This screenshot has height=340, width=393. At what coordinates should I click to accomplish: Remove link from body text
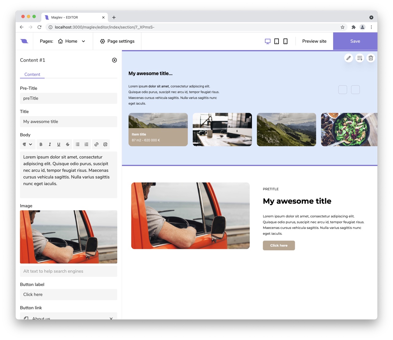click(x=105, y=144)
